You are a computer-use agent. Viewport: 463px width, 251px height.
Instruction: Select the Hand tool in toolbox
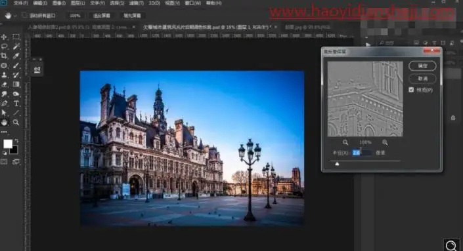pos(4,123)
